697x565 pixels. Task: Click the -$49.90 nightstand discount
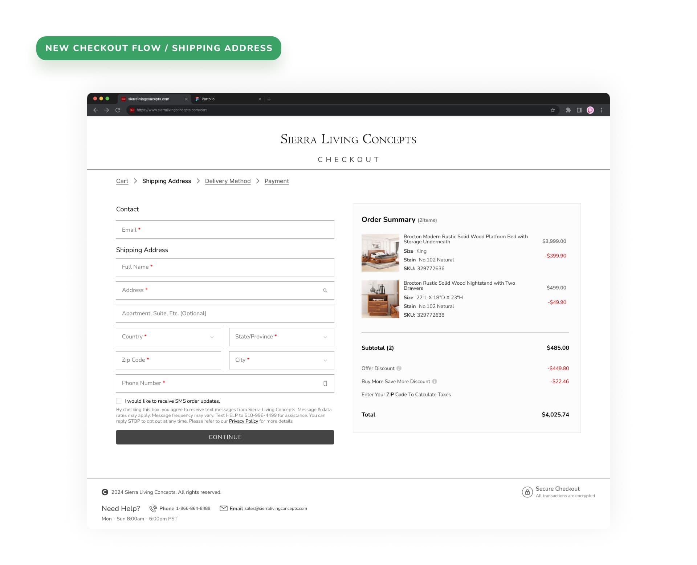click(557, 302)
